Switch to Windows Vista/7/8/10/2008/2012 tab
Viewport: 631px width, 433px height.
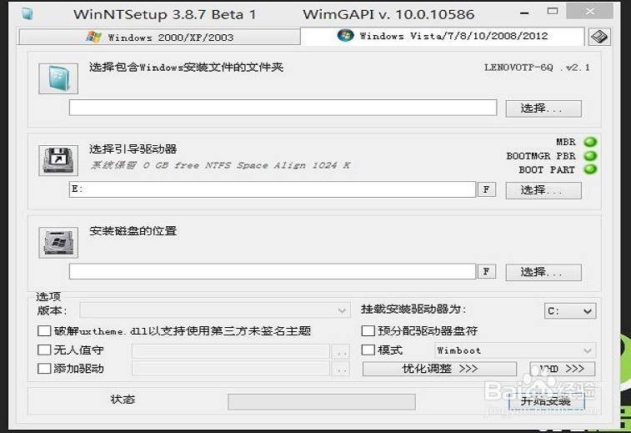pyautogui.click(x=443, y=36)
